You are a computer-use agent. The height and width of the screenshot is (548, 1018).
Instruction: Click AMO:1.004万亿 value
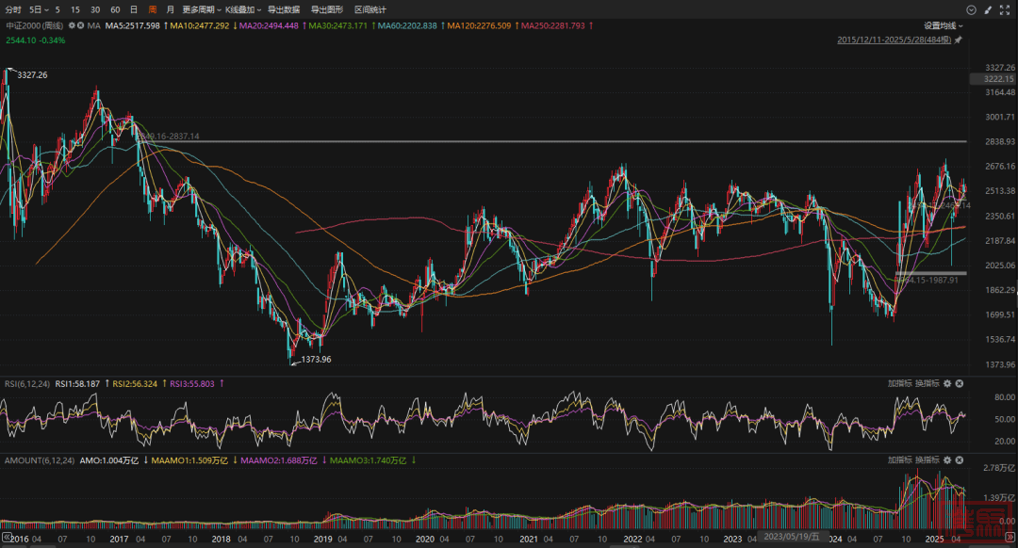pos(109,460)
